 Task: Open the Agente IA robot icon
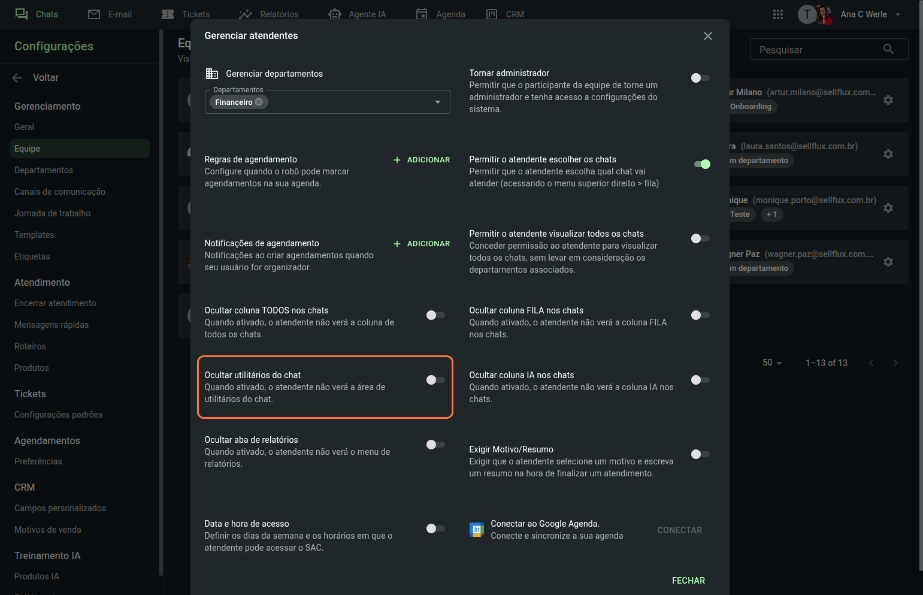335,14
